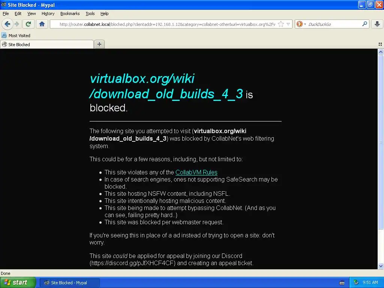
Task: Open the Bookmarks menu
Action: [x=70, y=13]
